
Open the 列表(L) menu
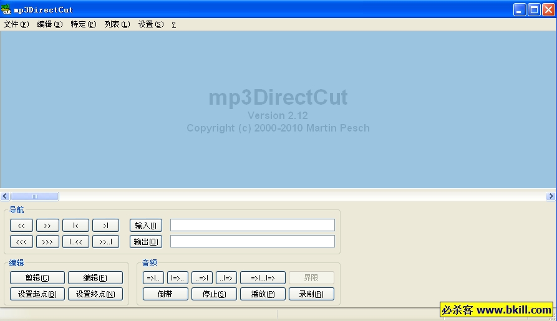pyautogui.click(x=117, y=24)
